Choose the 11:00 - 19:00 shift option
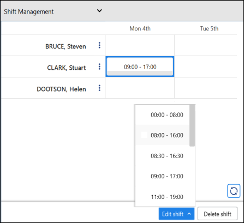Screen dimensions: 244x223 click(163, 197)
